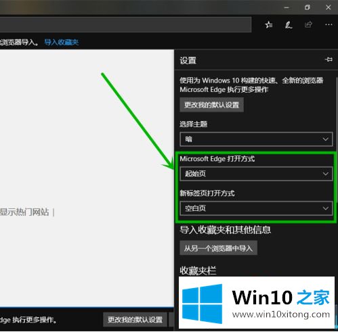The image size is (338, 332).
Task: Close the Edge window
Action: [329, 7]
